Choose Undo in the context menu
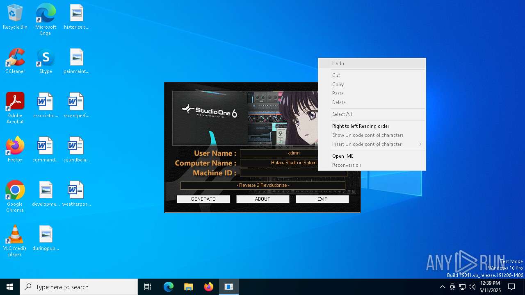Viewport: 525px width, 295px height. [x=372, y=64]
